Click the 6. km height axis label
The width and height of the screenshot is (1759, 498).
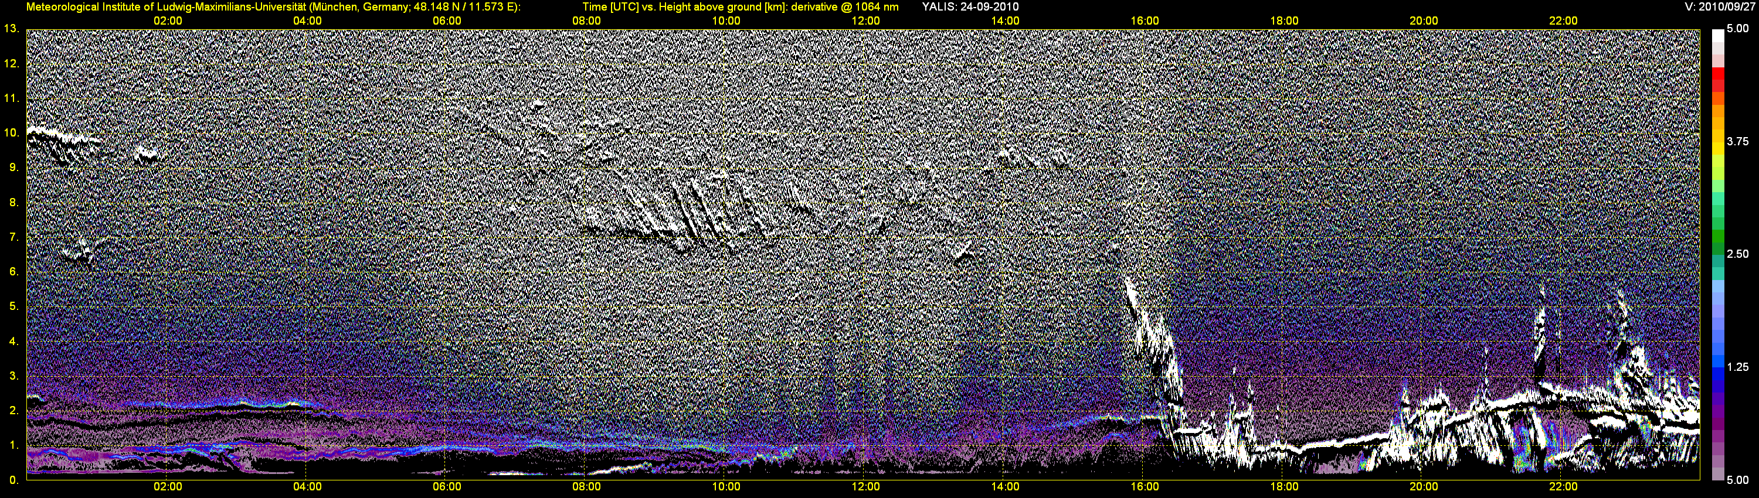point(13,271)
